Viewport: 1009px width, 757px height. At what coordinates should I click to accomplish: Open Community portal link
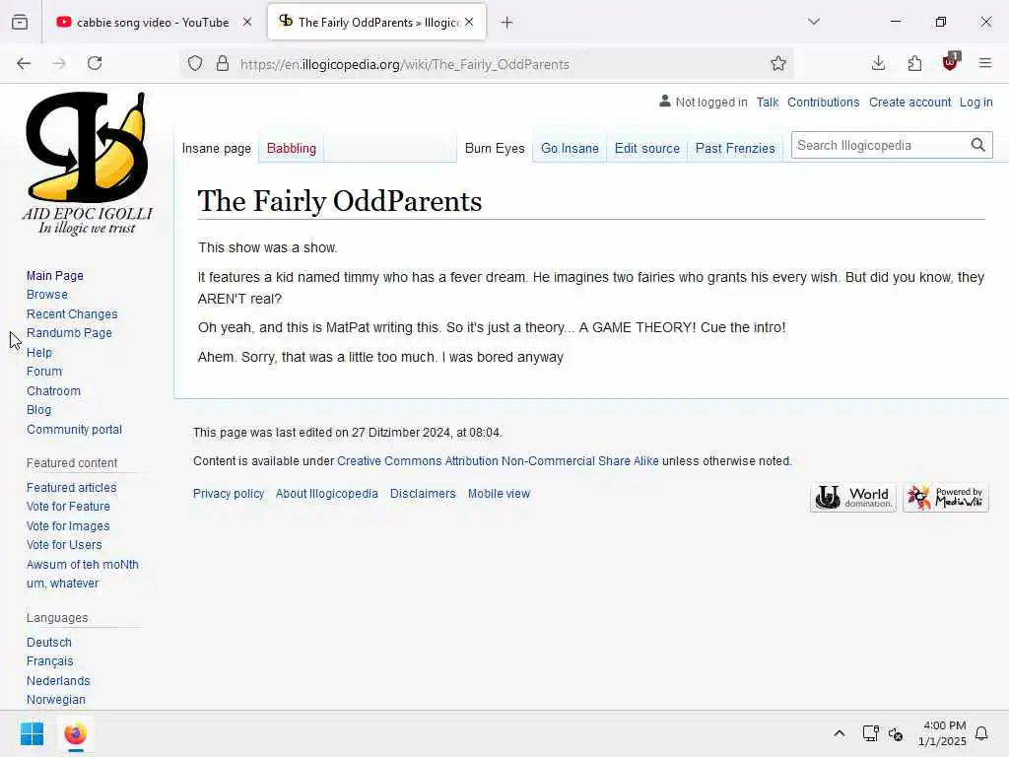(x=74, y=430)
